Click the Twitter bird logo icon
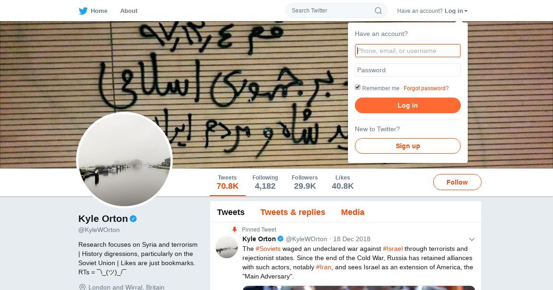The image size is (553, 290). pos(83,11)
